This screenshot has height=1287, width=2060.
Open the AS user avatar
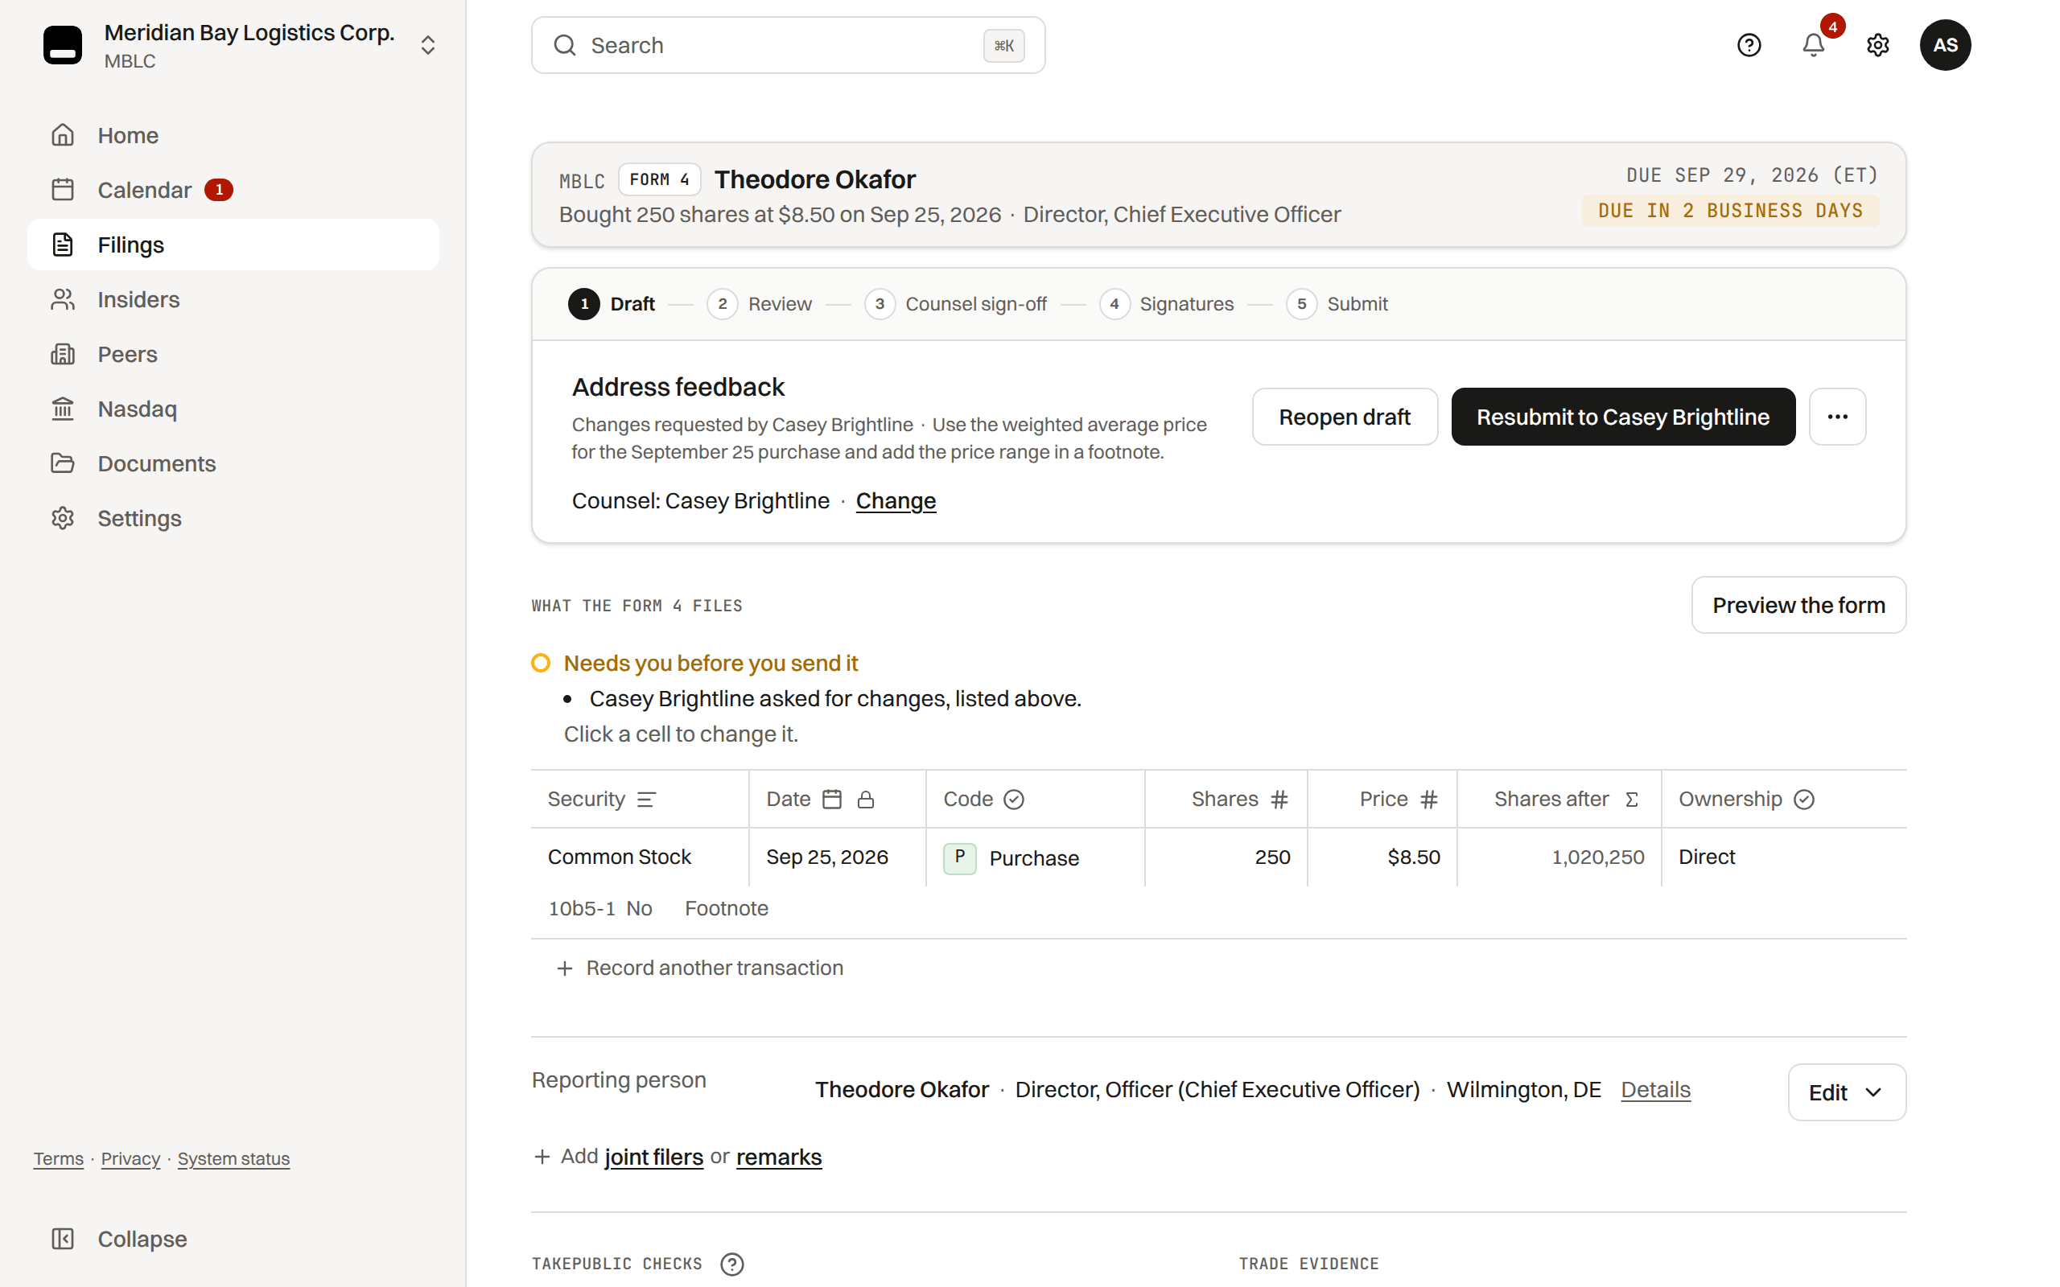1945,45
